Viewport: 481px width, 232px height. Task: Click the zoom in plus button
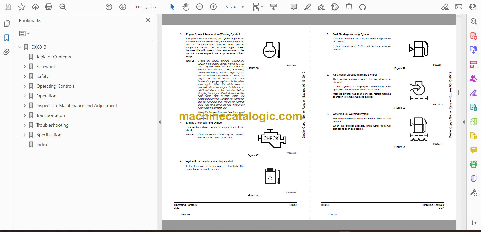[213, 7]
